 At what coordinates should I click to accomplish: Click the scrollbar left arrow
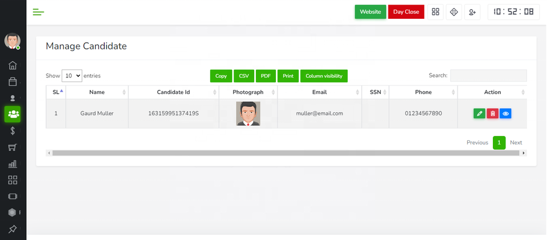[49, 153]
